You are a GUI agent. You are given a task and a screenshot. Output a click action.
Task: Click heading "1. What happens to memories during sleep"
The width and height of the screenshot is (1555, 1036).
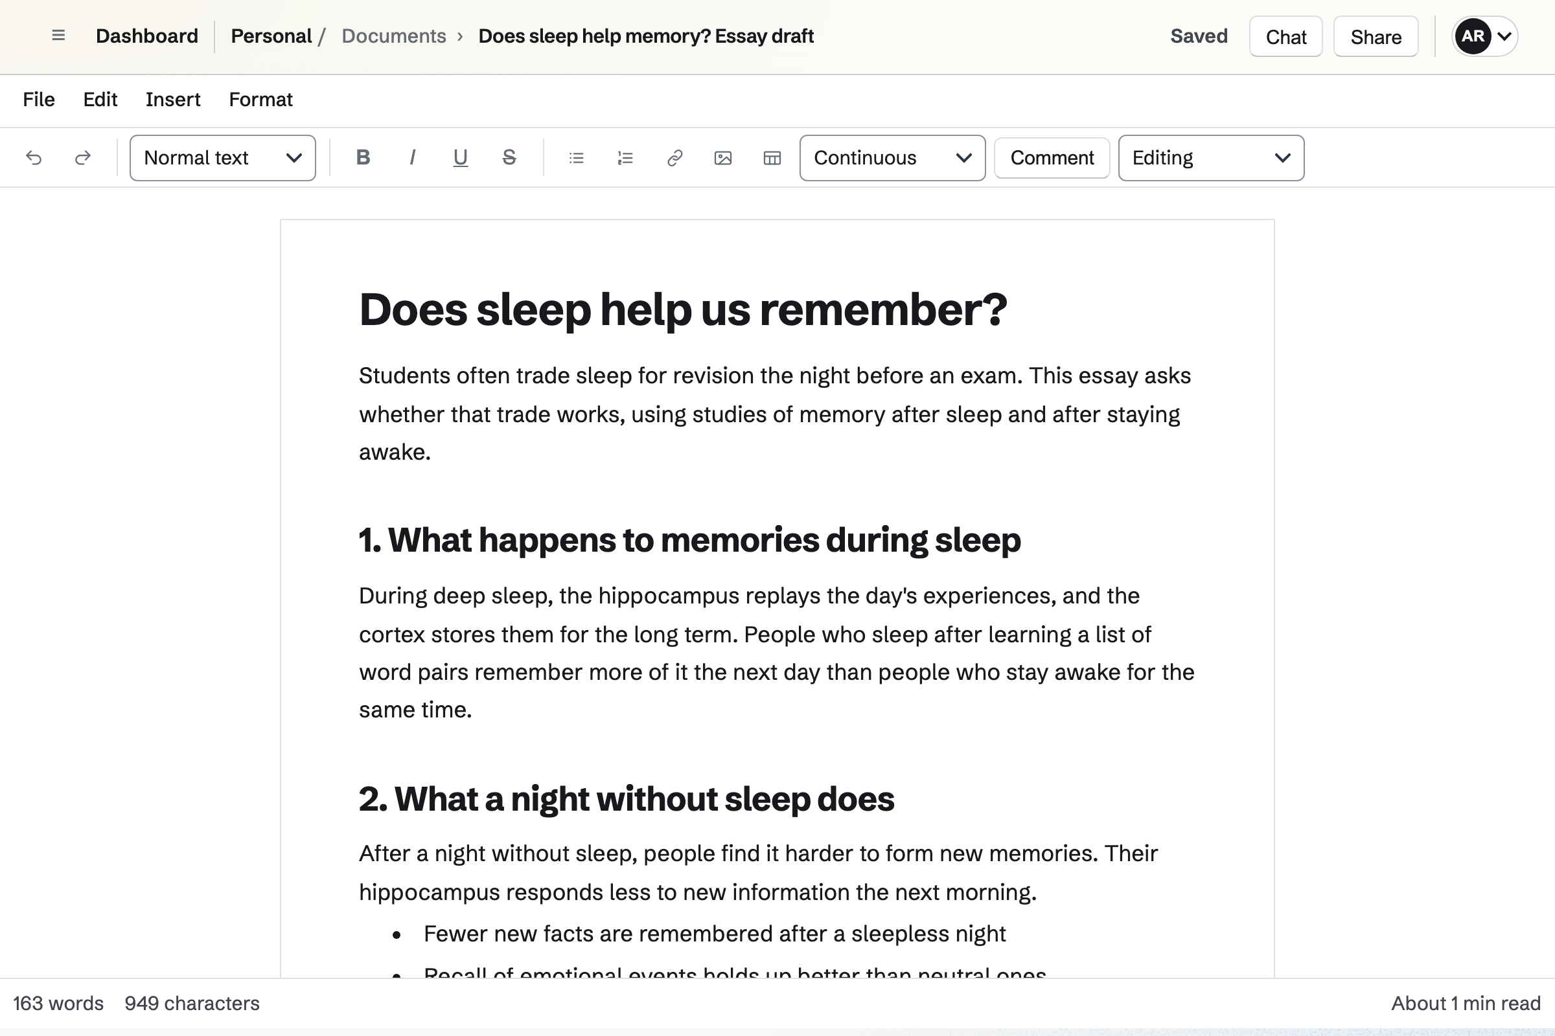tap(690, 540)
